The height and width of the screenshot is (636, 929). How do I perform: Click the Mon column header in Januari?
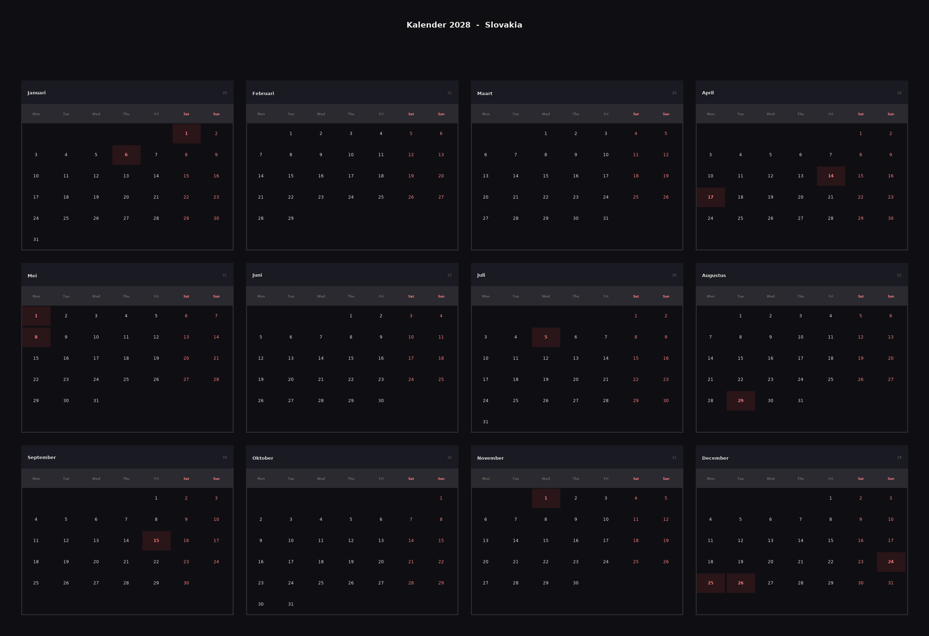click(36, 114)
